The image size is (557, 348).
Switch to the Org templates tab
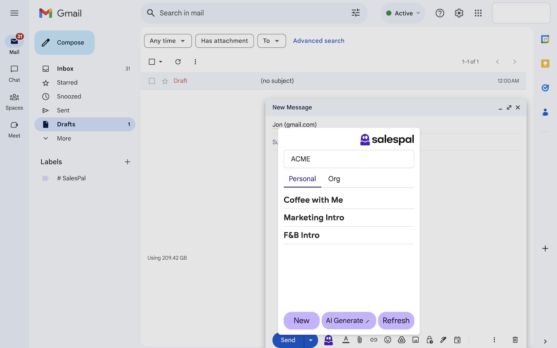point(334,179)
